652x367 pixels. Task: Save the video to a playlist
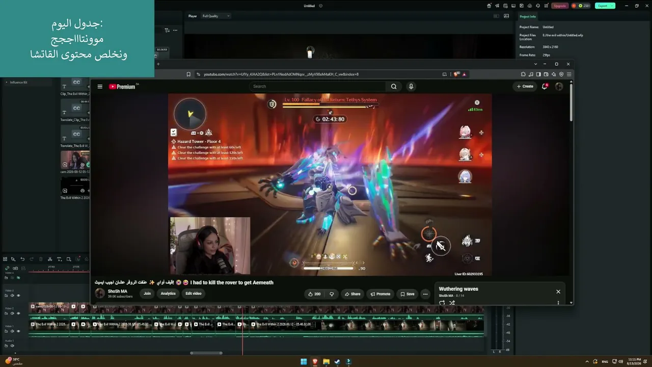(407, 294)
